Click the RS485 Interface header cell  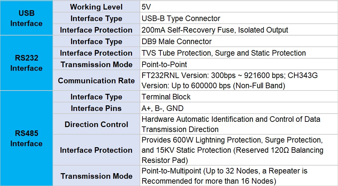click(26, 138)
